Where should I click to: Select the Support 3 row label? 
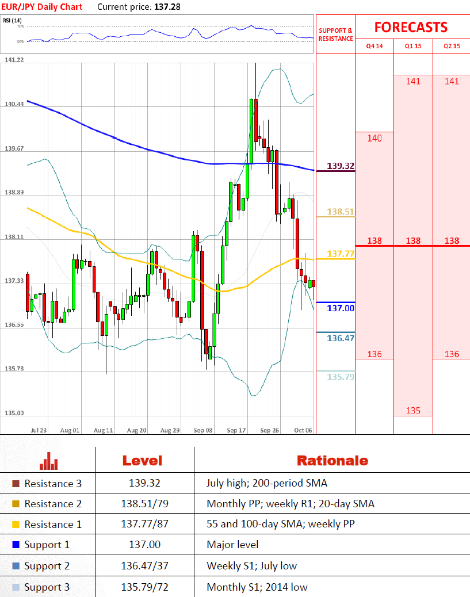47,587
